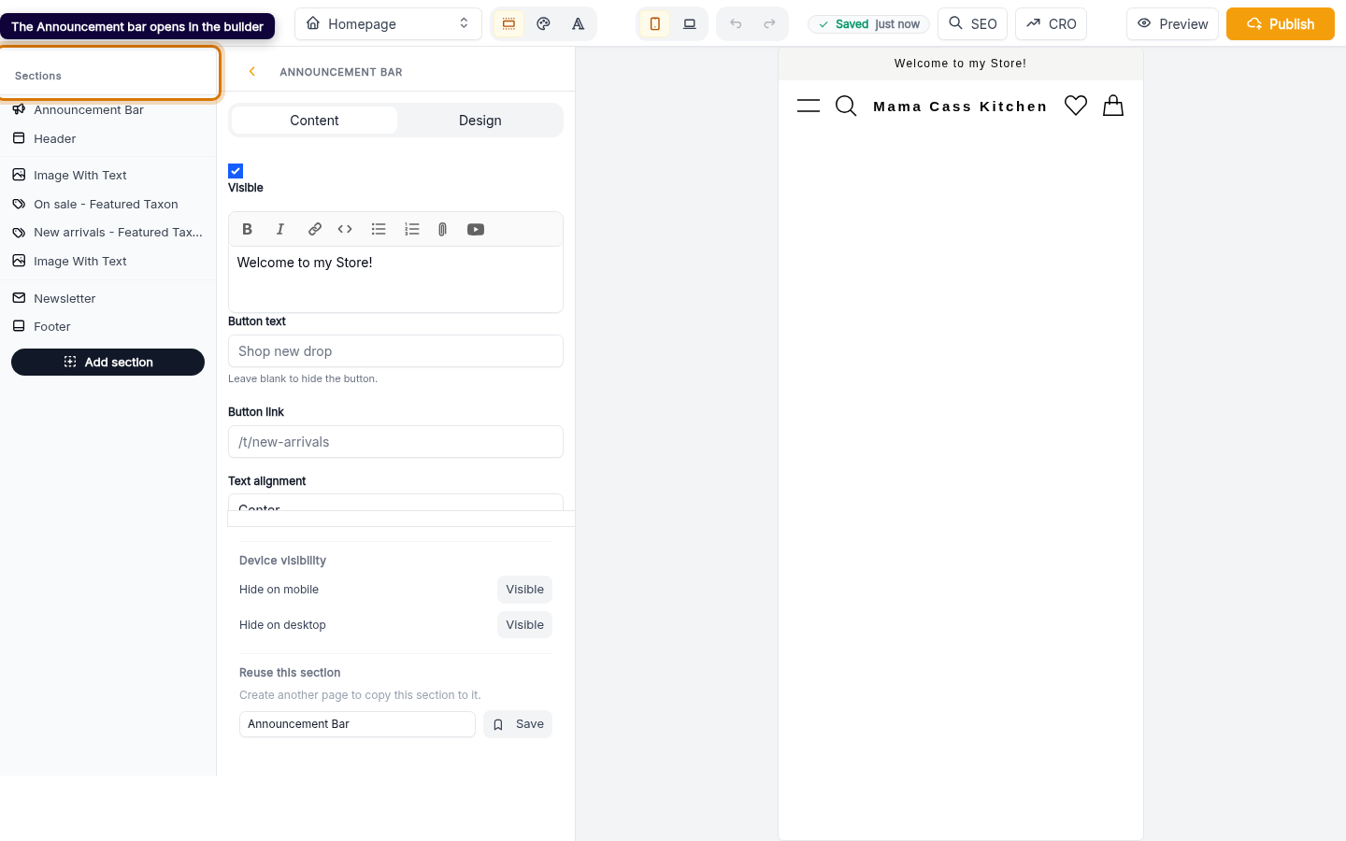The width and height of the screenshot is (1346, 841).
Task: Switch to desktop preview device
Action: [690, 24]
